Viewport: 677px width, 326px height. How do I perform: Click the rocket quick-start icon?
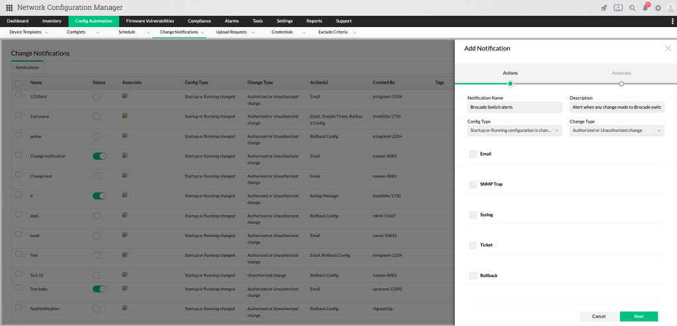coord(604,8)
